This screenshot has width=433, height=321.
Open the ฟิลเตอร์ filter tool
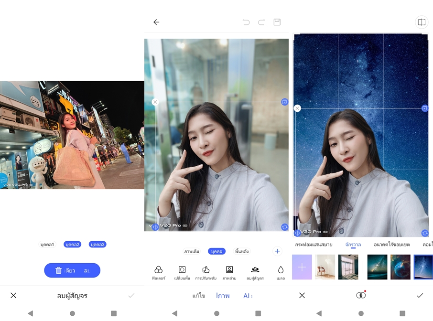(158, 273)
